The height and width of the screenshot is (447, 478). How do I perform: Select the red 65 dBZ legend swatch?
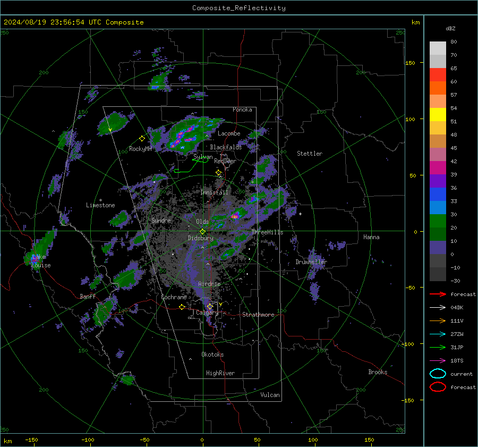438,74
